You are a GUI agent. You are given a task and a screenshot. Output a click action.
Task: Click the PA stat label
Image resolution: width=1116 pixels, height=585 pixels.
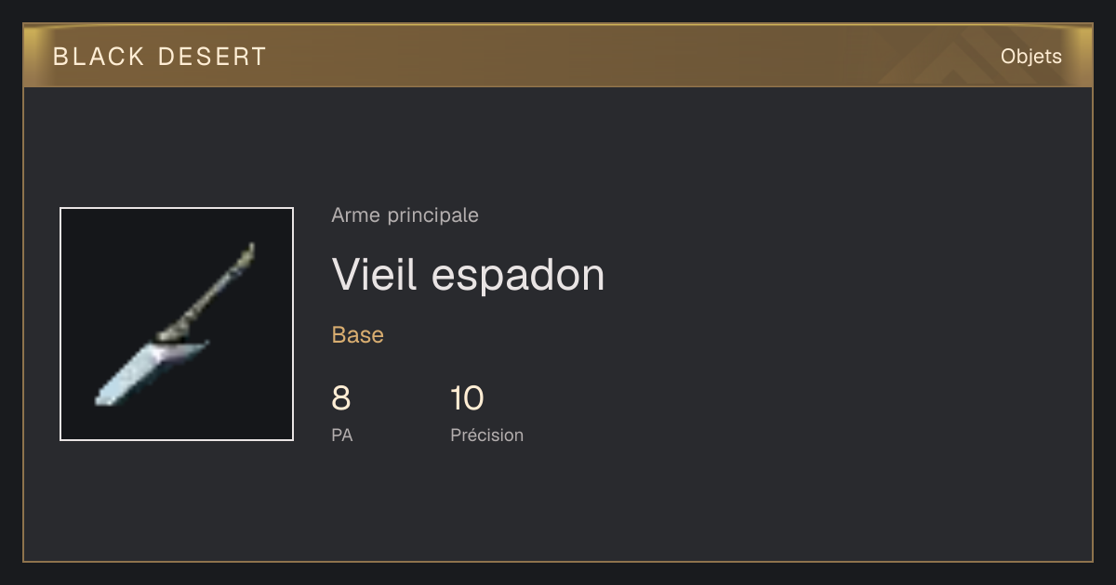(x=342, y=435)
